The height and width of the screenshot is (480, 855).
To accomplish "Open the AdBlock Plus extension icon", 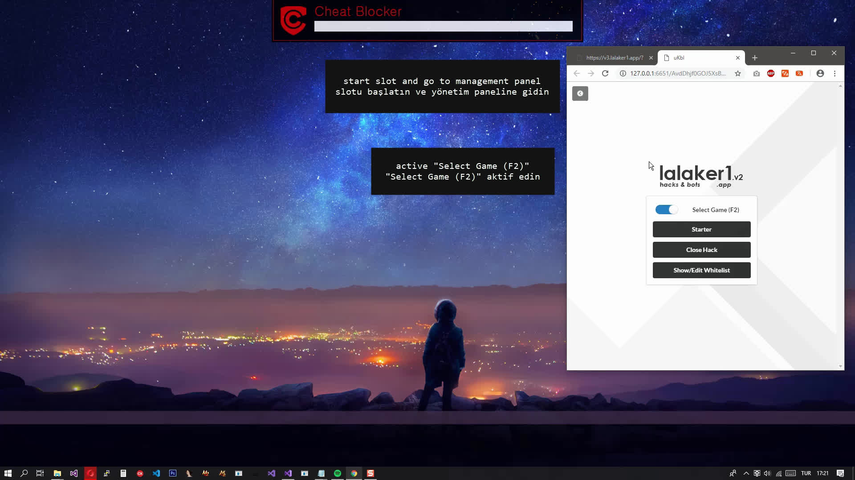I will [x=771, y=73].
